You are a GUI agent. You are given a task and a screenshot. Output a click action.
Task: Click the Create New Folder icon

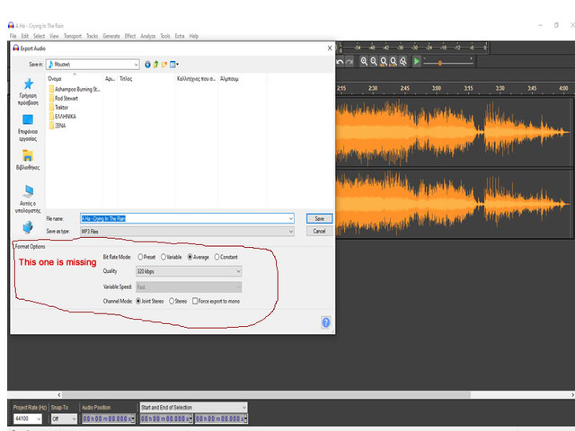(x=164, y=65)
